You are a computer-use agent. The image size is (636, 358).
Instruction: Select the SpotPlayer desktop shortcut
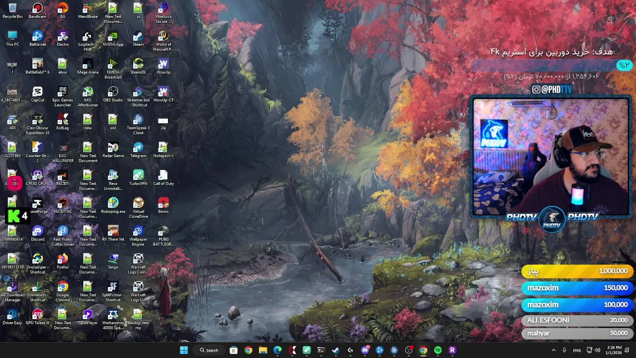(88, 317)
